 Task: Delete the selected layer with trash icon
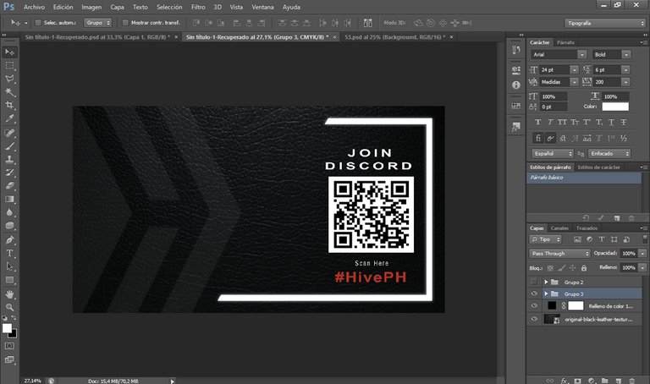coord(631,381)
